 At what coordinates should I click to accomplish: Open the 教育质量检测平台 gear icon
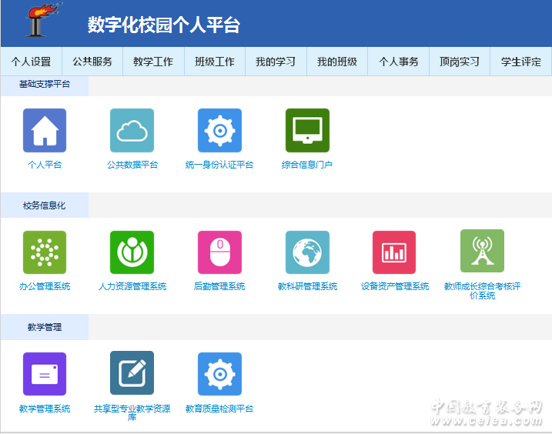(x=219, y=374)
